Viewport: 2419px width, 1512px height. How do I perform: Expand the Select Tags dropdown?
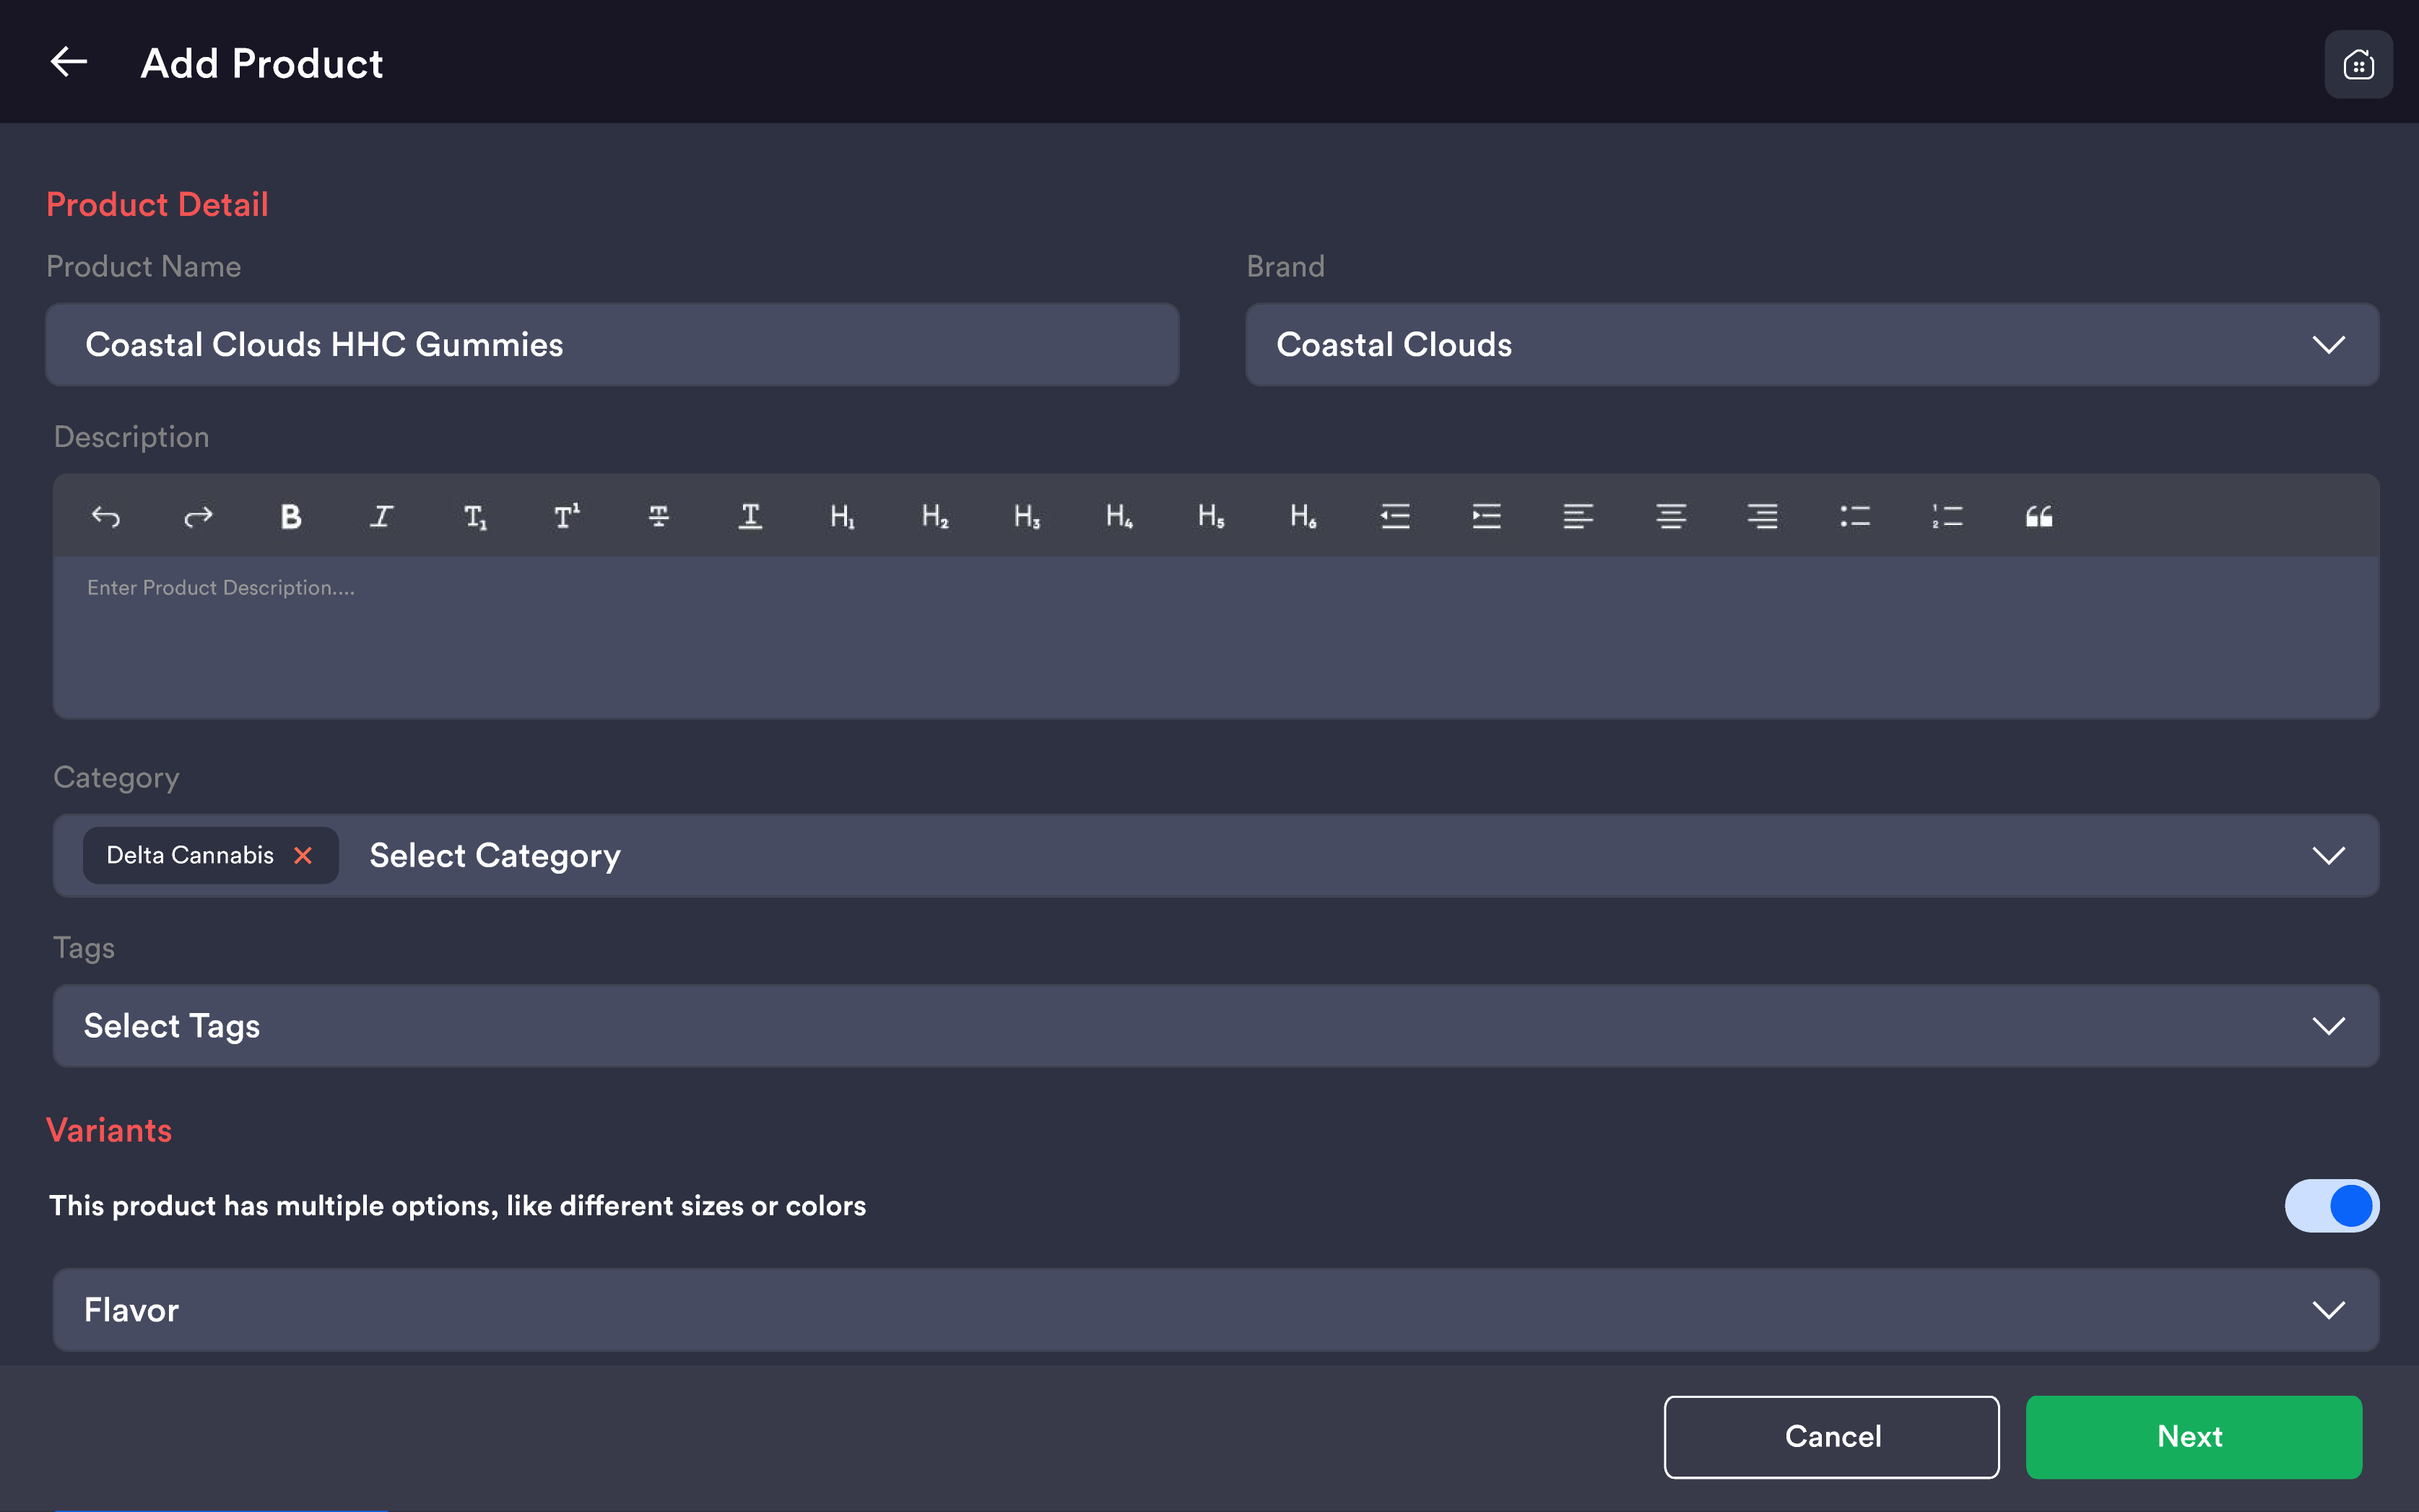tap(1216, 1025)
